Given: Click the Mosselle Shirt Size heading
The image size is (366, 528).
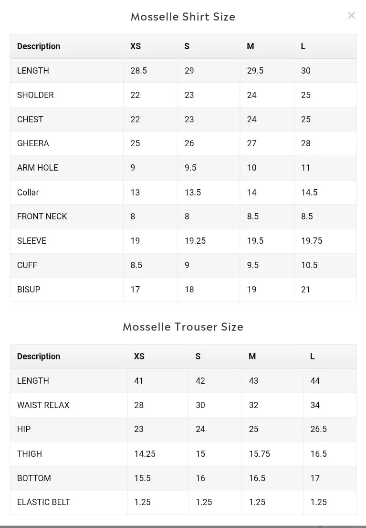Looking at the screenshot, I should (183, 17).
